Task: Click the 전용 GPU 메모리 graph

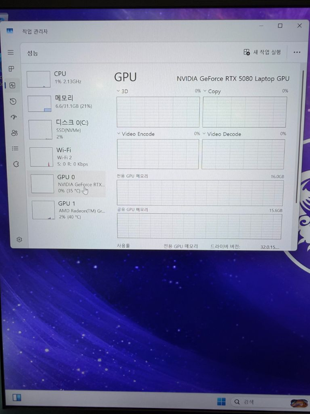Action: point(200,193)
